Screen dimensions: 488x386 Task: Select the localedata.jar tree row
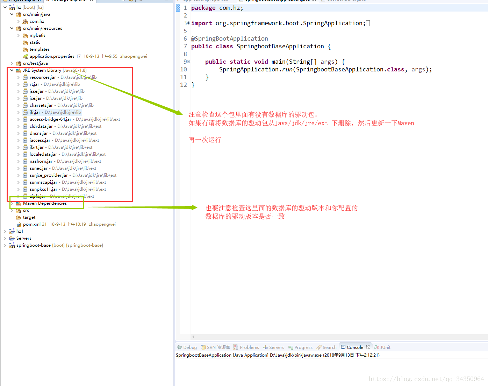coord(64,154)
